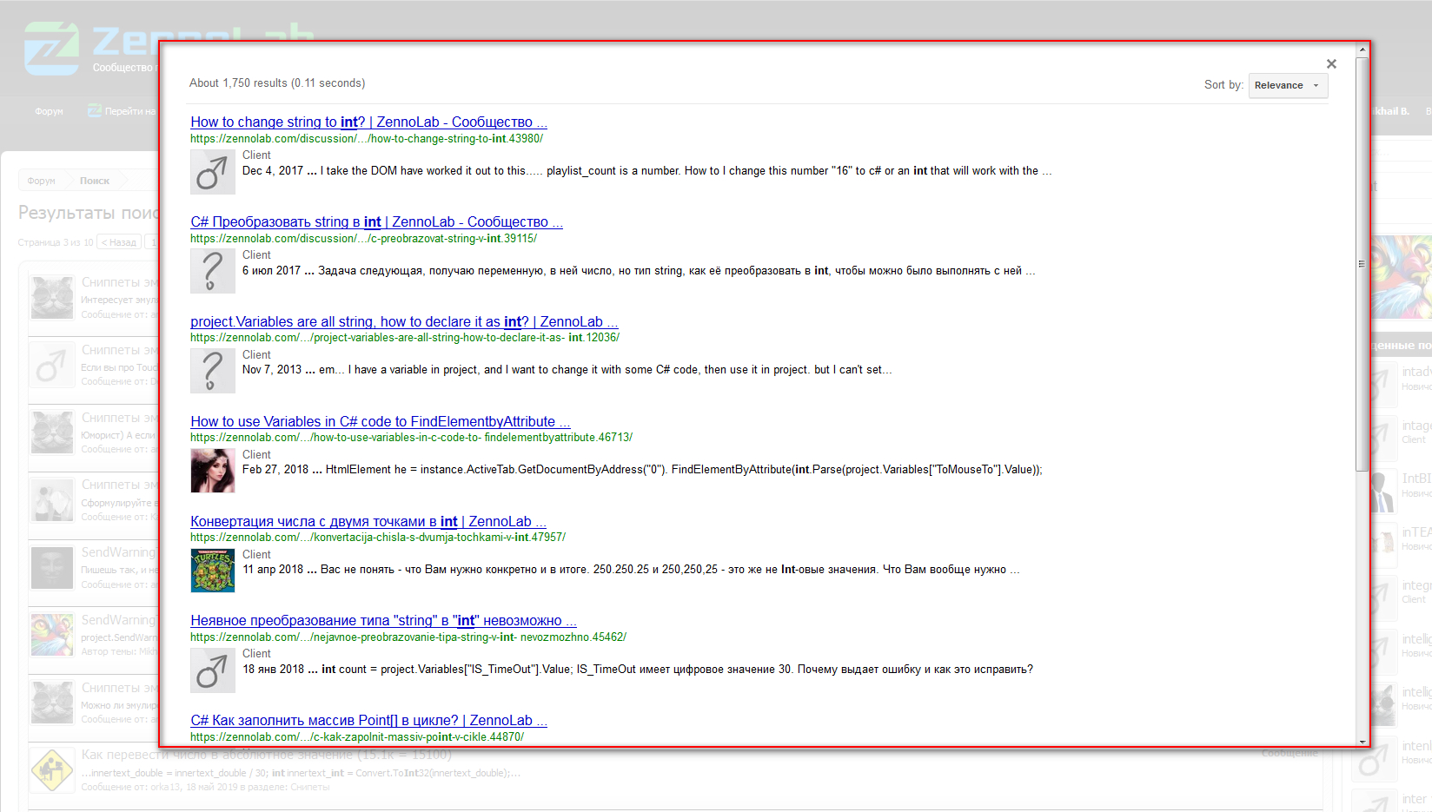Open 'Конвертация числа с двумя точками' result
This screenshot has width=1432, height=812.
(368, 522)
